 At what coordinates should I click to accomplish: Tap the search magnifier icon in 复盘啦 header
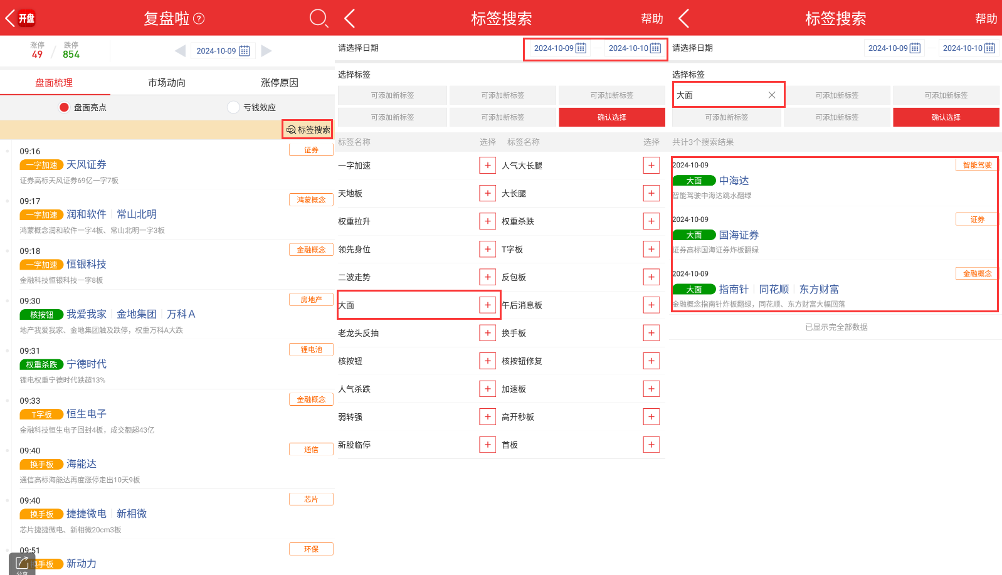(319, 18)
